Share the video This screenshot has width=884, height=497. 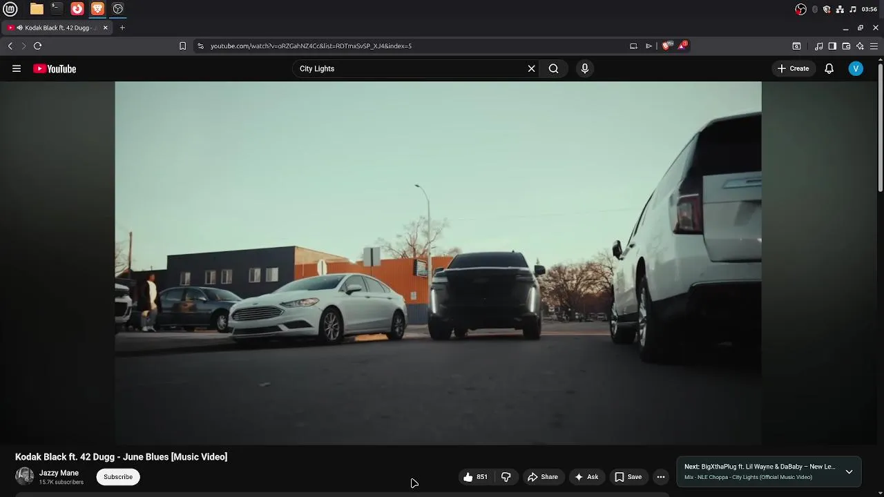point(543,477)
